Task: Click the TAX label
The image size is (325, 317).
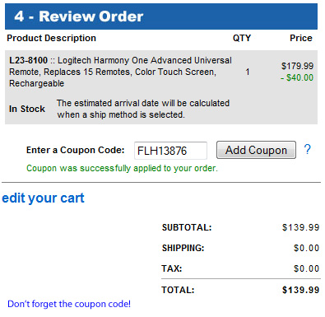Action: 172,268
